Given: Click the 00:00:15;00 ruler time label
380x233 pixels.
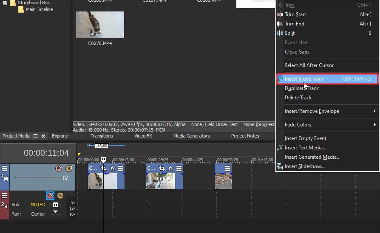Looking at the screenshot, I should pyautogui.click(x=123, y=160).
